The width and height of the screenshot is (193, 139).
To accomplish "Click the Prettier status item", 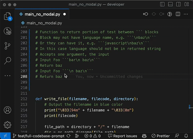I will 161,136.
